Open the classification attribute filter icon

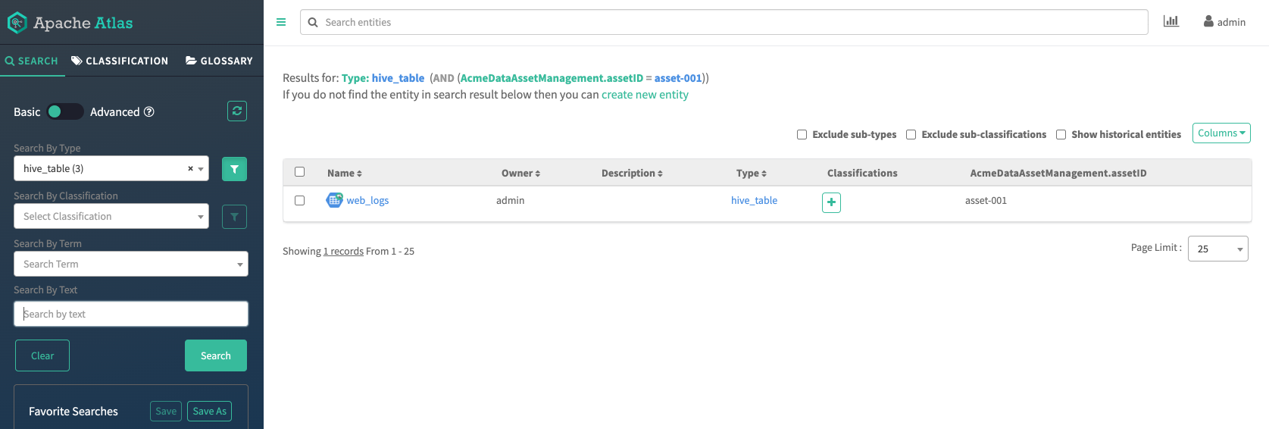tap(234, 217)
